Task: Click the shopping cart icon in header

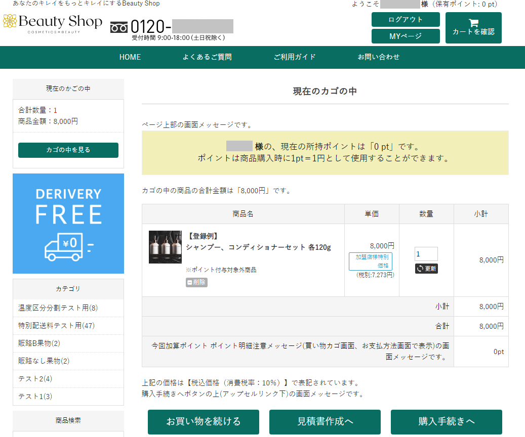Action: click(x=473, y=23)
